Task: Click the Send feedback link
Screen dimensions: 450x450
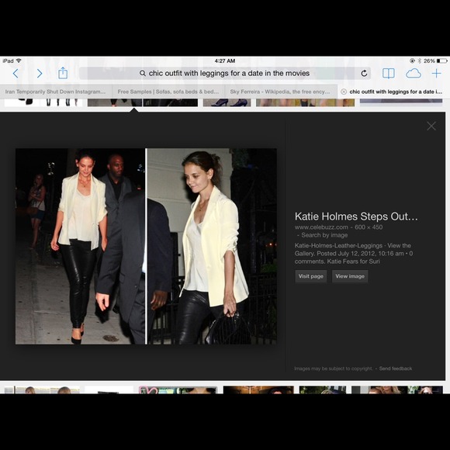Action: (396, 369)
